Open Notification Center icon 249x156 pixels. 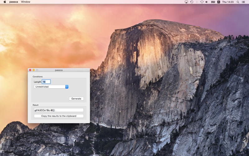click(243, 2)
